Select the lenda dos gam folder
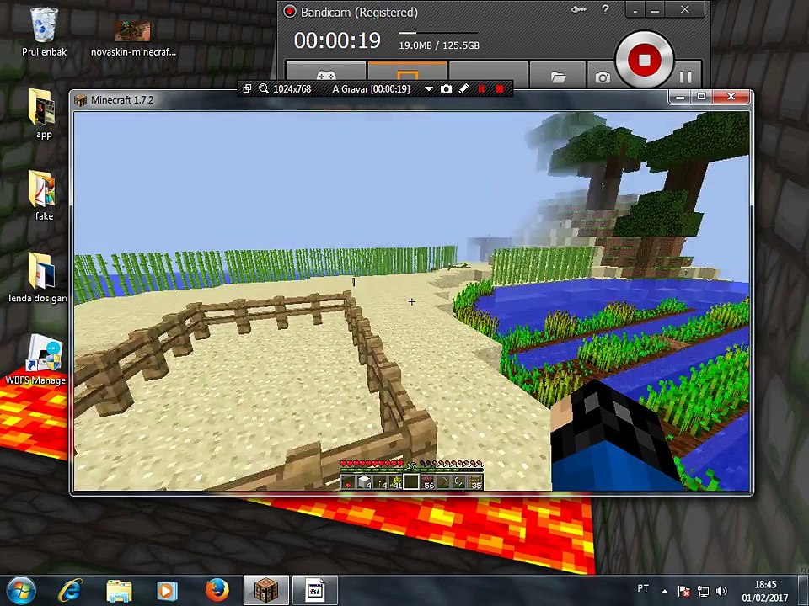The width and height of the screenshot is (809, 606). point(37,278)
